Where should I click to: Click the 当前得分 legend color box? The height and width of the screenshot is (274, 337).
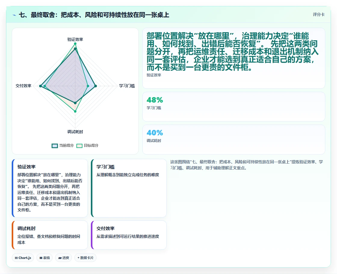coord(55,146)
